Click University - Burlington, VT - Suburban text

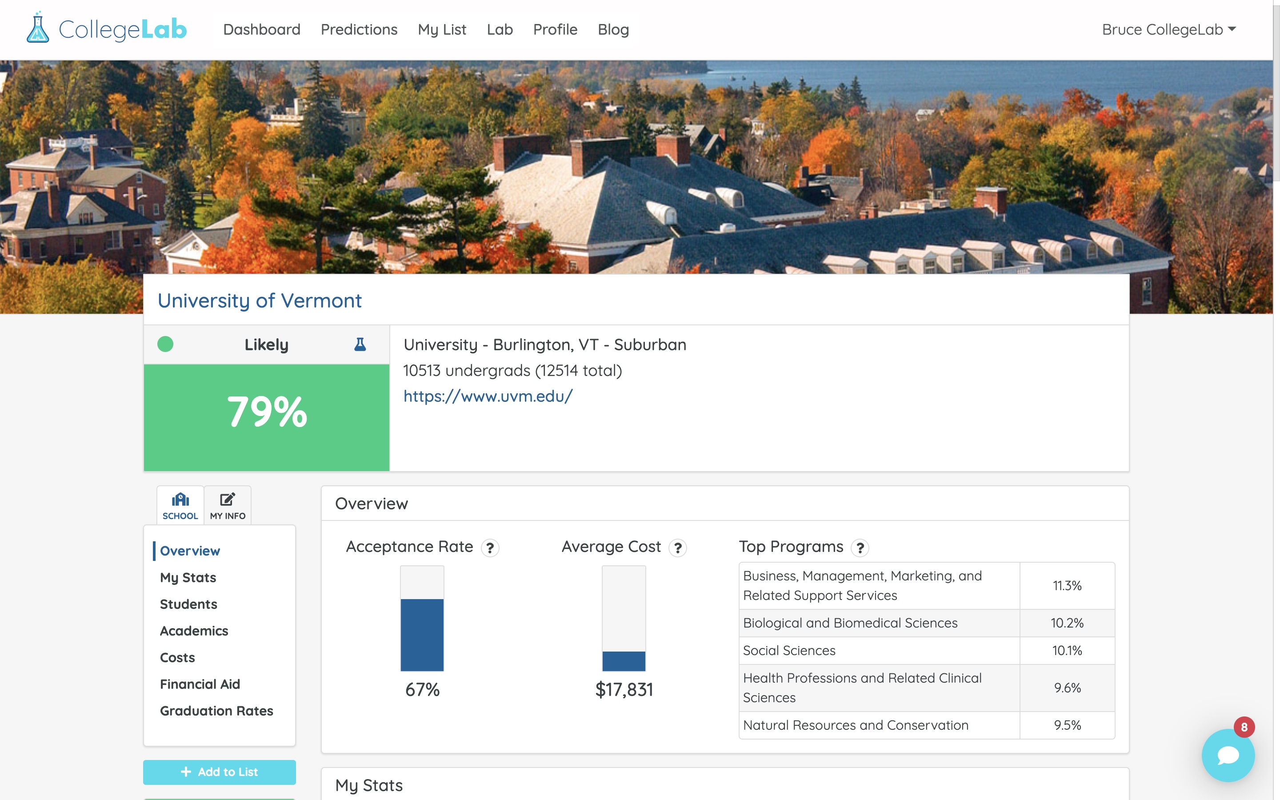[x=545, y=344]
